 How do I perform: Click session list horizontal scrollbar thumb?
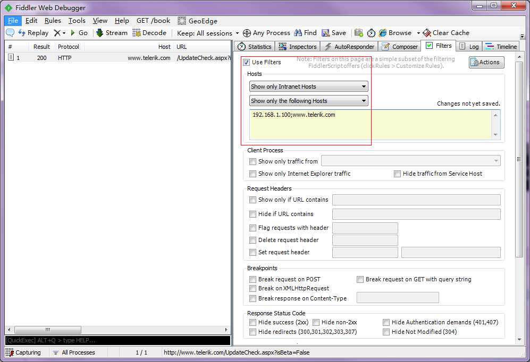(x=48, y=330)
